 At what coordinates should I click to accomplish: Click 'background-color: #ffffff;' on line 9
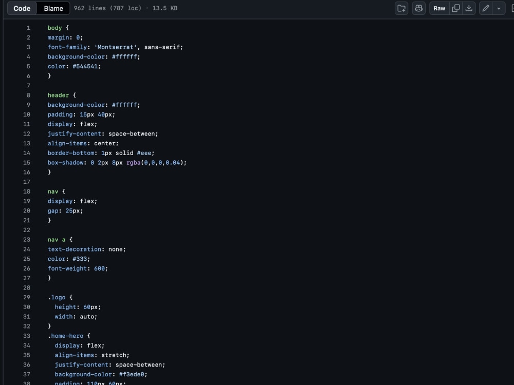click(94, 105)
